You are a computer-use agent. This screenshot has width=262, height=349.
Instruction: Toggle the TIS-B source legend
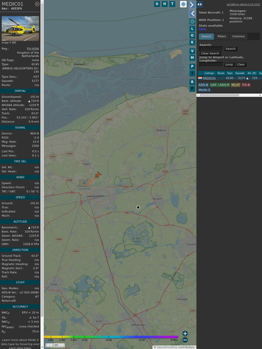coord(246,85)
